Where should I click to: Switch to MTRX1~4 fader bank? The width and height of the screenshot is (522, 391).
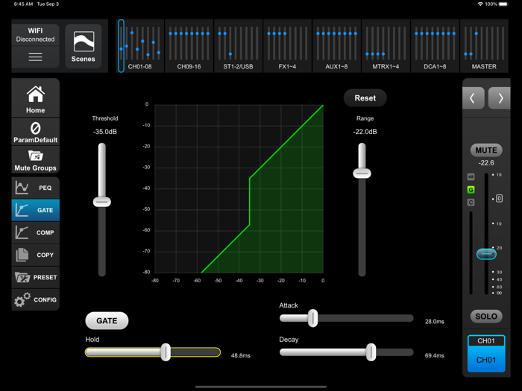(x=386, y=46)
